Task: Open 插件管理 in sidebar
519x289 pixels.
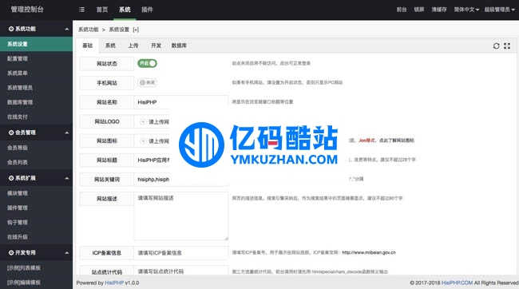Action: click(x=36, y=208)
